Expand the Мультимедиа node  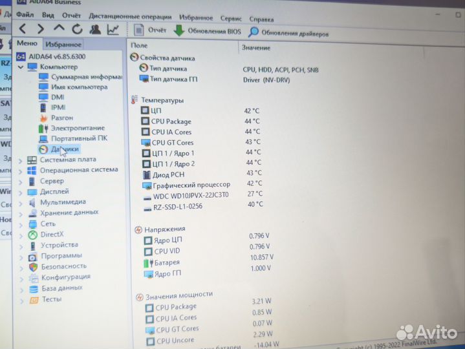click(x=21, y=204)
